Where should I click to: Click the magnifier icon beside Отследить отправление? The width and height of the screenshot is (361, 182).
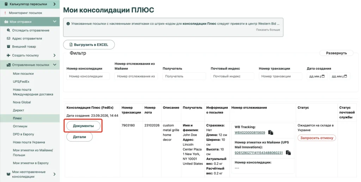coord(8,30)
